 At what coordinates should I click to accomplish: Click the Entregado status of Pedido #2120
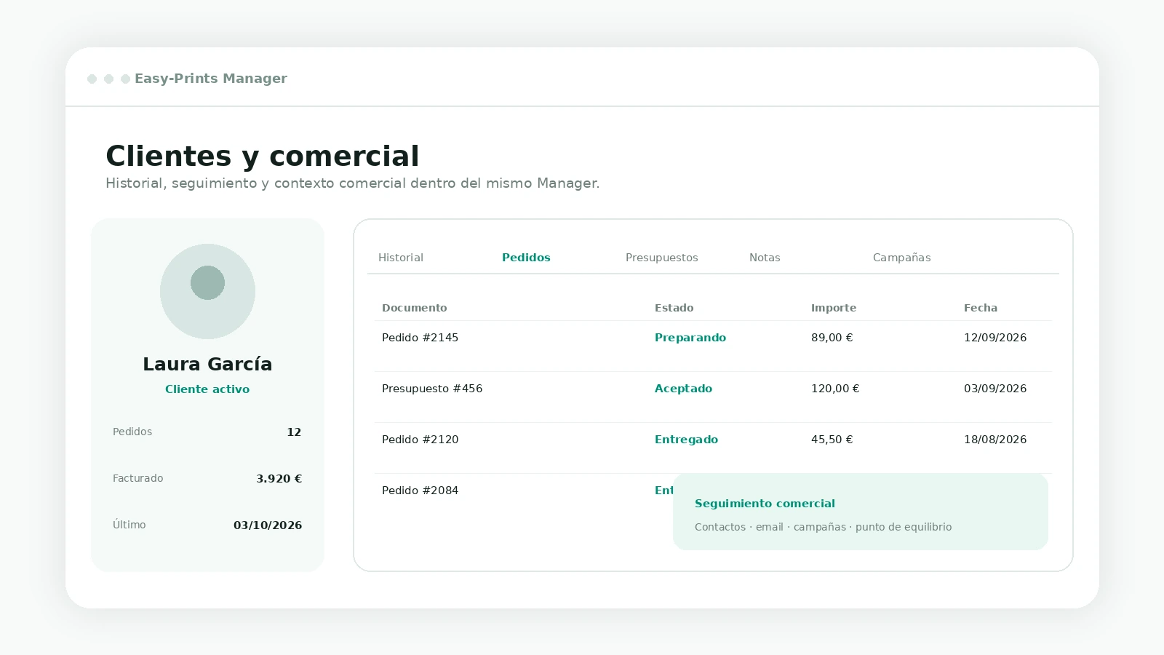[x=686, y=440]
